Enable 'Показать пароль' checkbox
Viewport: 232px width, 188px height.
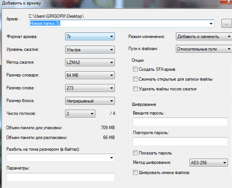click(135, 153)
